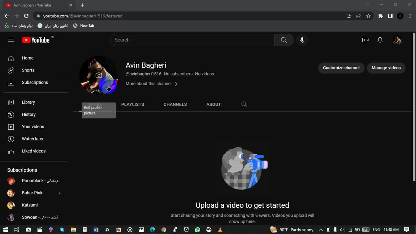Open YouTube notifications bell
This screenshot has width=416, height=234.
[x=380, y=40]
